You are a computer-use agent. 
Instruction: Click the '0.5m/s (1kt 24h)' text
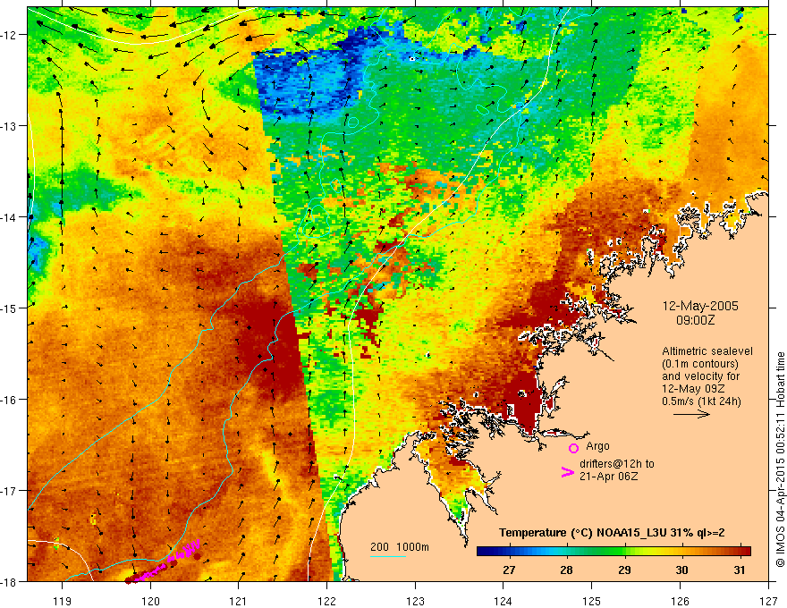701,401
